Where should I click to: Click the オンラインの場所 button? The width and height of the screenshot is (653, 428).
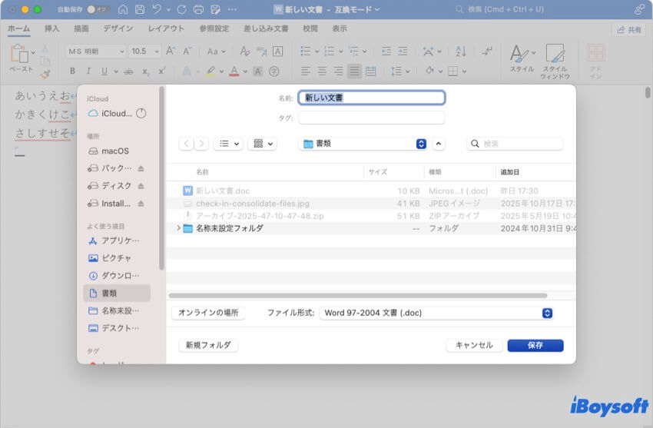click(208, 313)
